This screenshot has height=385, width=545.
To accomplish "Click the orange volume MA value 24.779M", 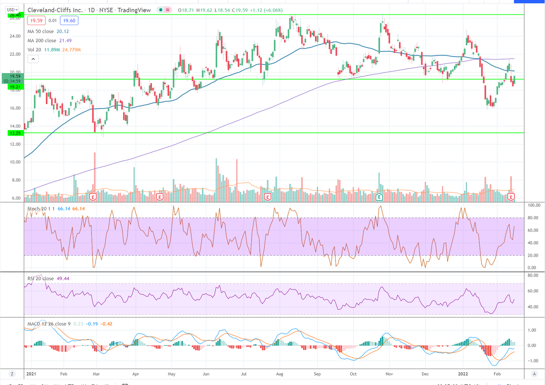I will (x=71, y=50).
